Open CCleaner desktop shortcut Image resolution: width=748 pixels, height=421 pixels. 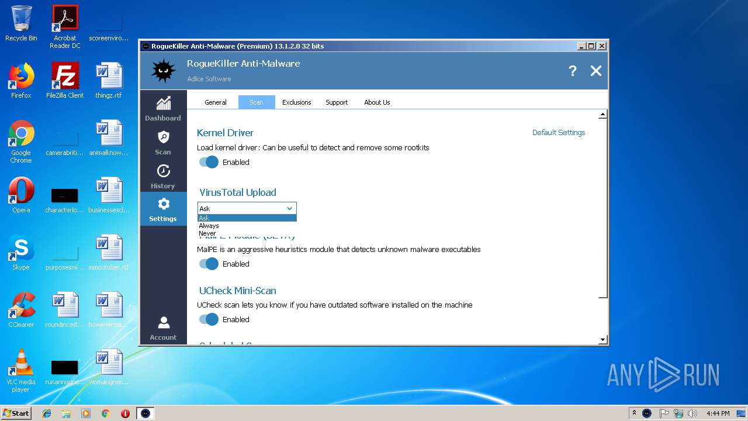21,310
